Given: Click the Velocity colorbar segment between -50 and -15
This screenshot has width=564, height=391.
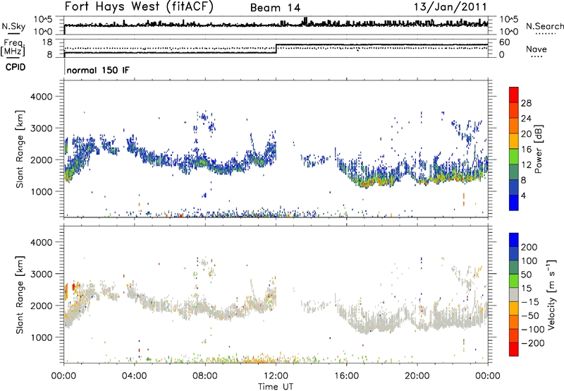Looking at the screenshot, I should click(x=514, y=308).
